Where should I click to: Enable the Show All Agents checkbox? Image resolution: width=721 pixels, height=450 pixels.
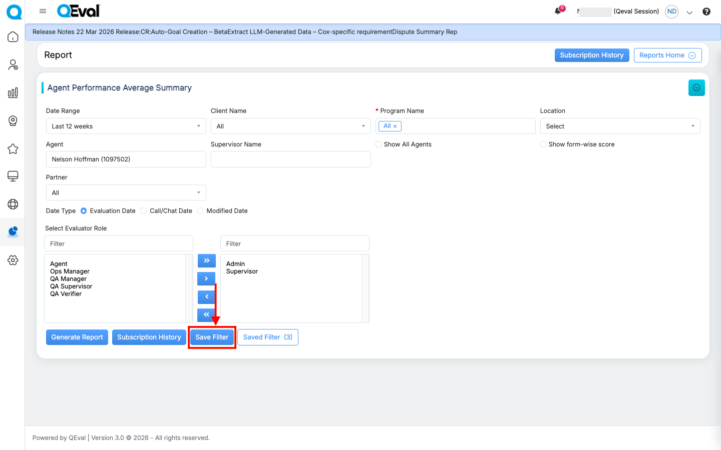click(379, 144)
